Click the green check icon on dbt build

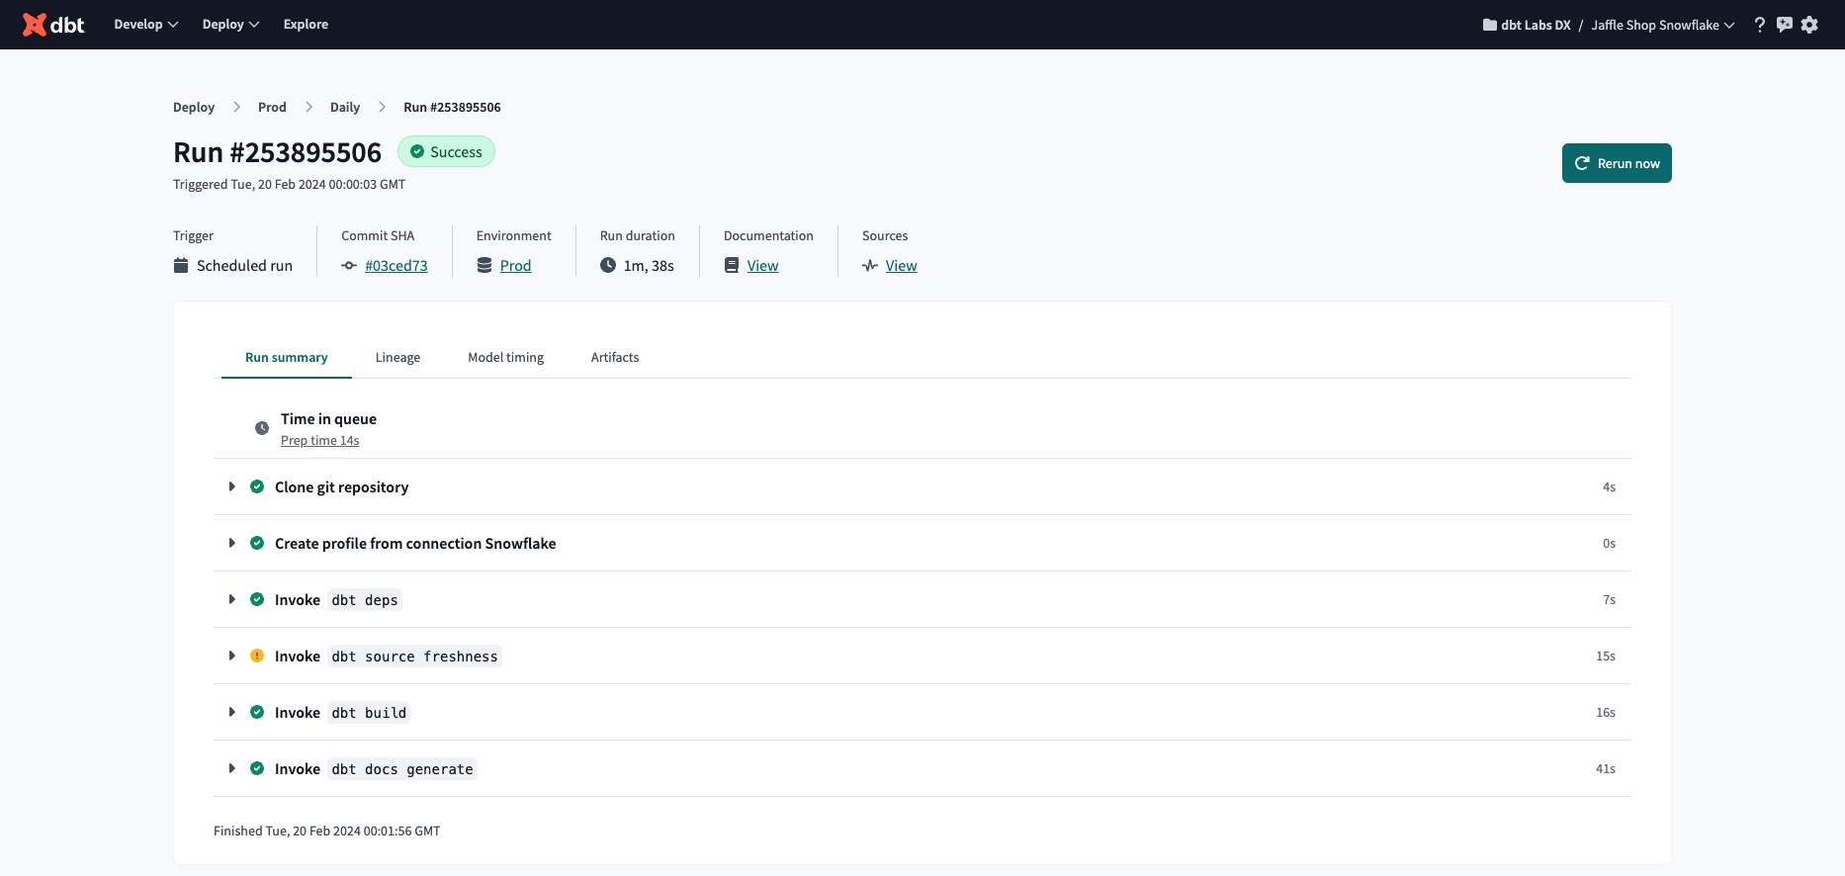coord(257,712)
